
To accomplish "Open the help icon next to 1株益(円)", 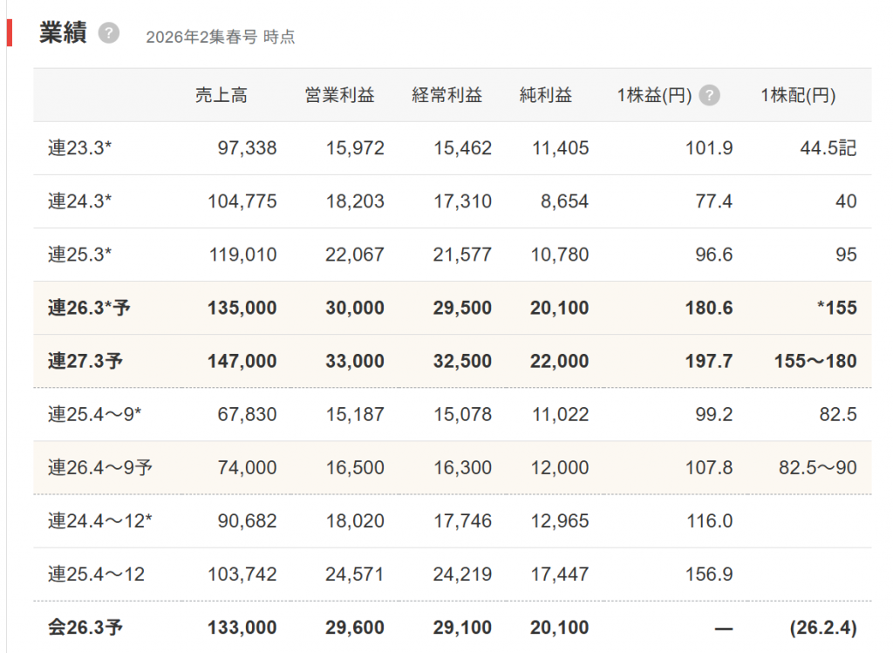I will [x=710, y=96].
